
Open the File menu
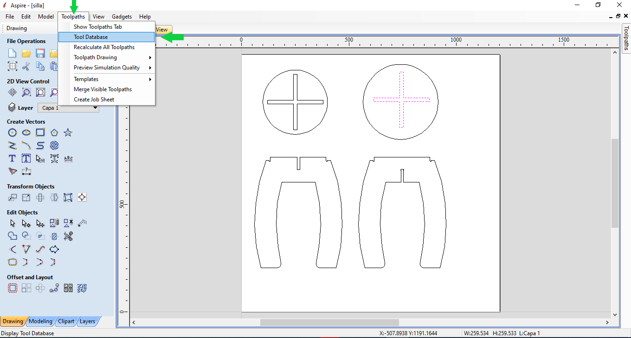click(10, 17)
